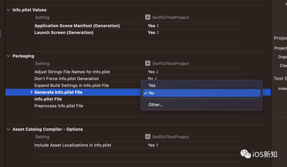Change Adjust Strings File Names value
287x167 pixels.
point(153,72)
